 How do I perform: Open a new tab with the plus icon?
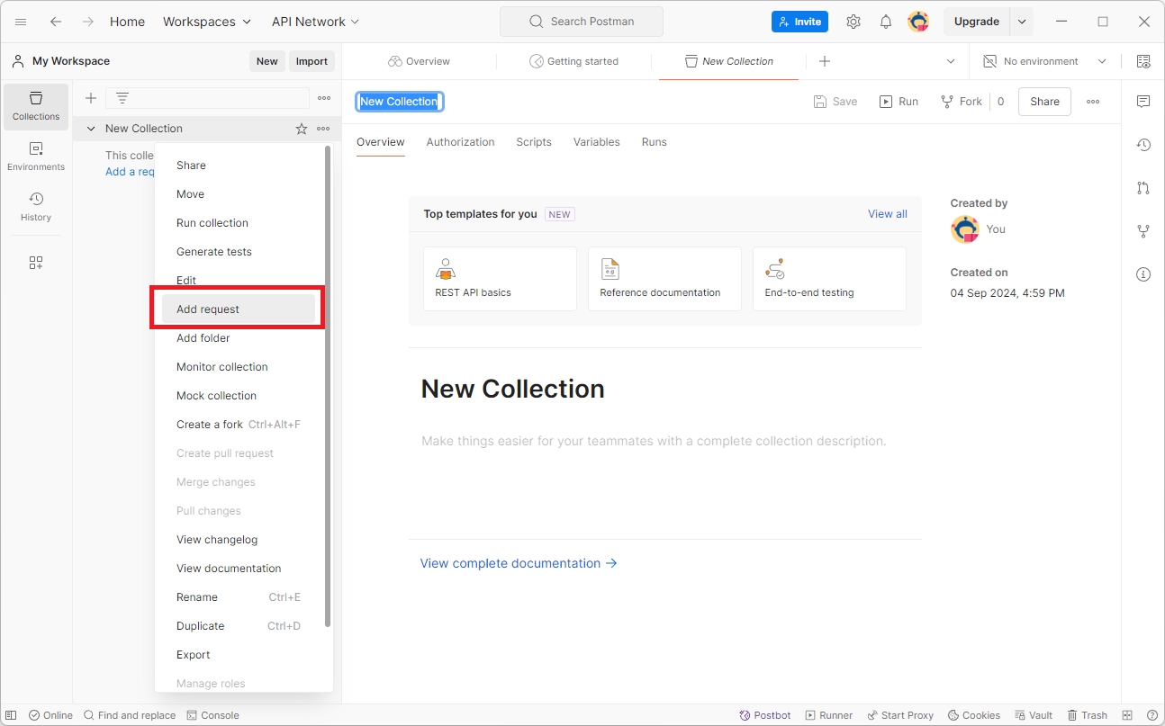click(x=825, y=61)
